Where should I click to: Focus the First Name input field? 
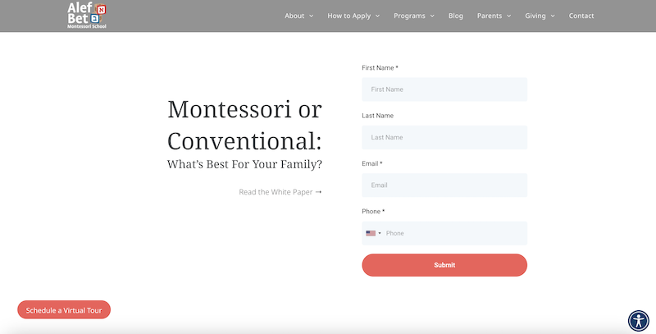(444, 89)
